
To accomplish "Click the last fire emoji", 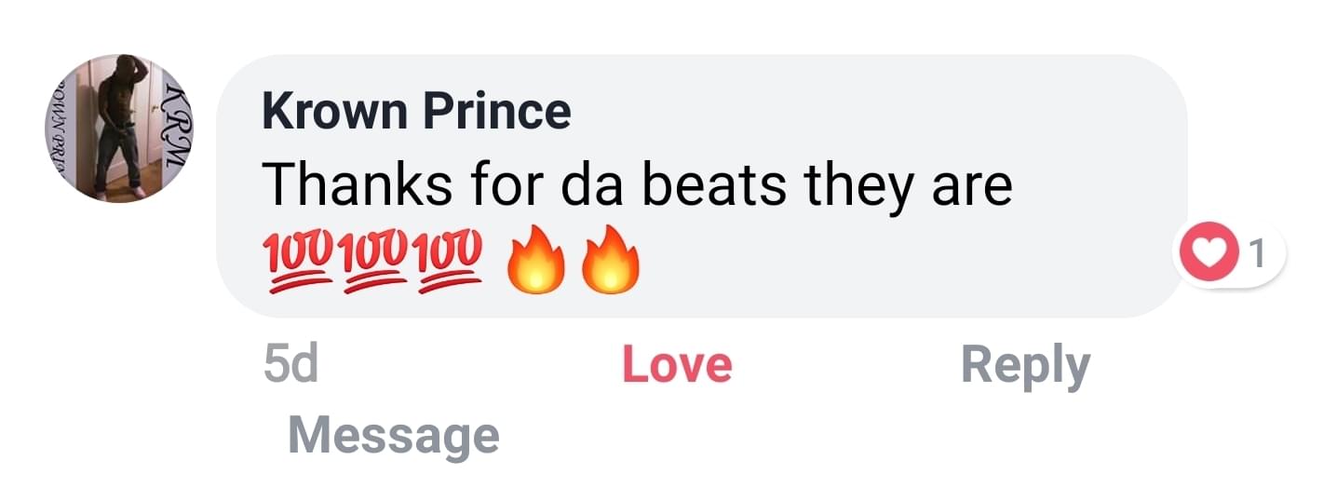I will (610, 260).
